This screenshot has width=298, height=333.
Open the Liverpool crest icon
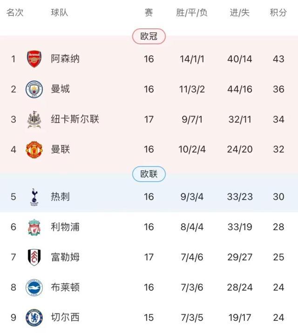pyautogui.click(x=34, y=227)
